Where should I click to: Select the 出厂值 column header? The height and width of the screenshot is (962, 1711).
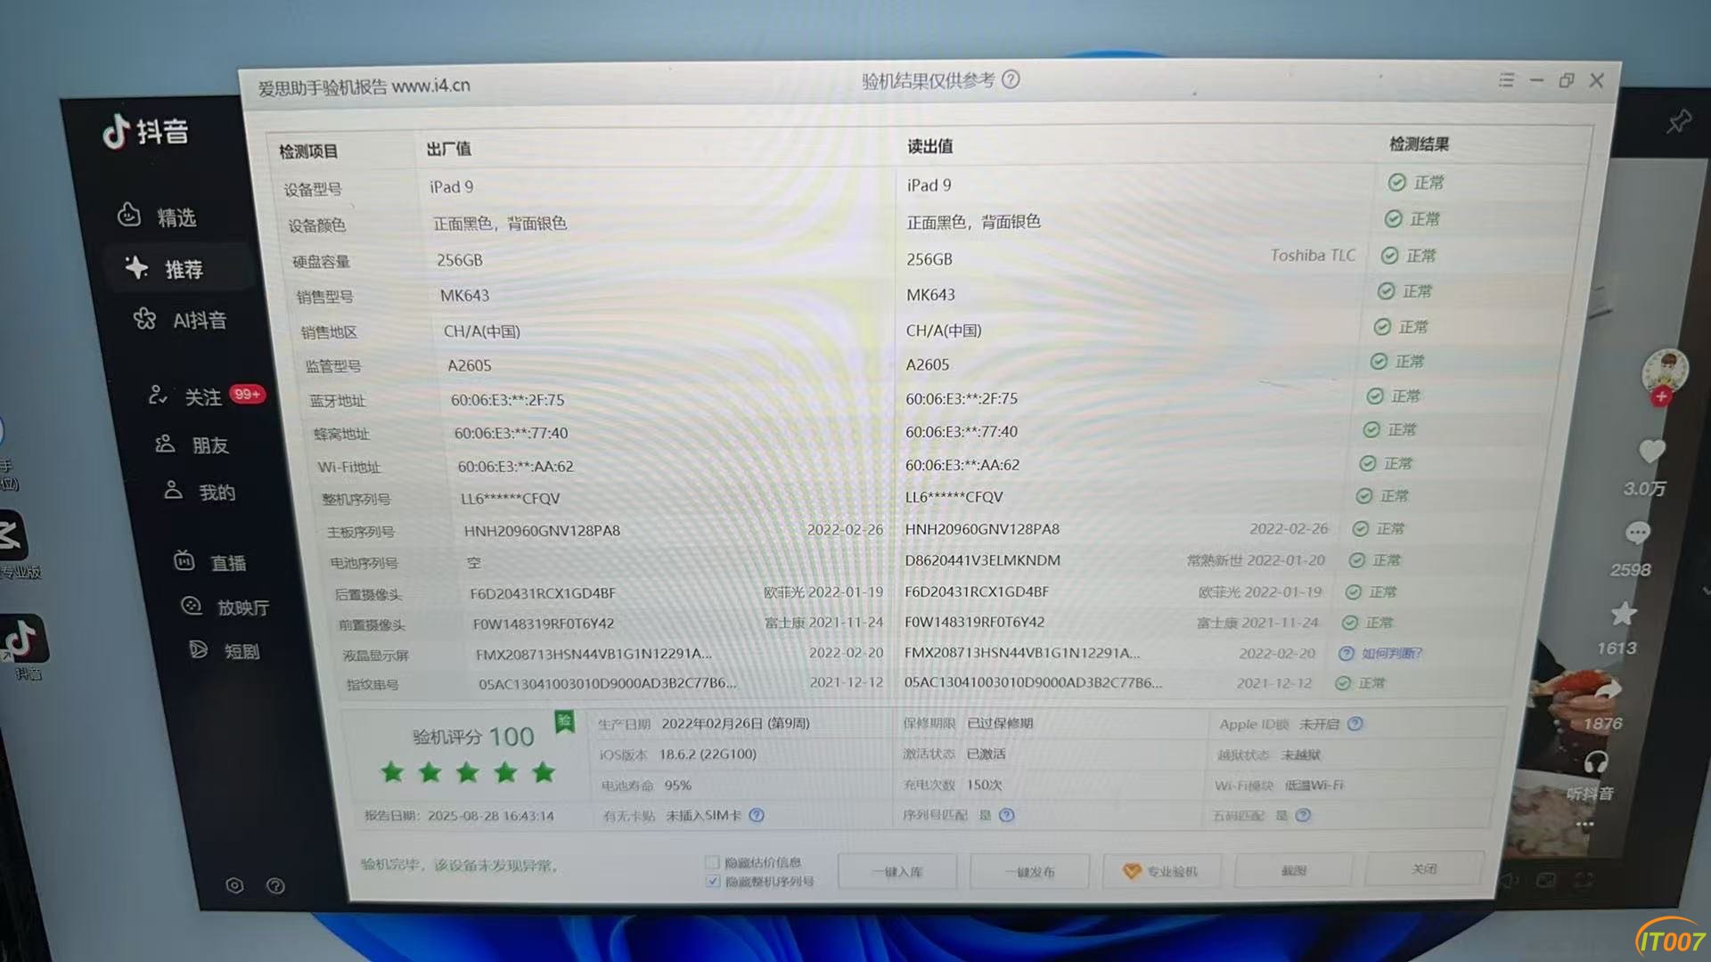(x=448, y=149)
